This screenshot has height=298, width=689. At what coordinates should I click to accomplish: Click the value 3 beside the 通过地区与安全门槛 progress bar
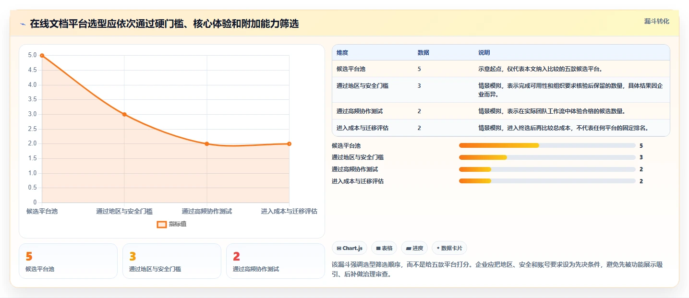tap(641, 157)
